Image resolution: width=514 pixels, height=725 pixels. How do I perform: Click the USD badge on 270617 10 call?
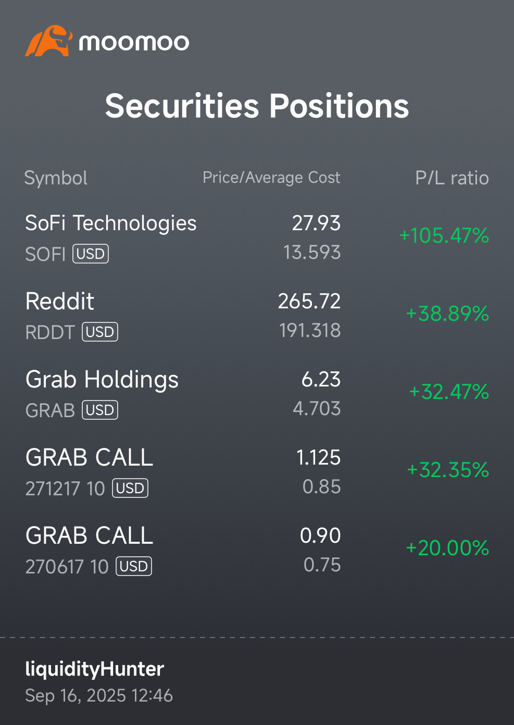(134, 566)
